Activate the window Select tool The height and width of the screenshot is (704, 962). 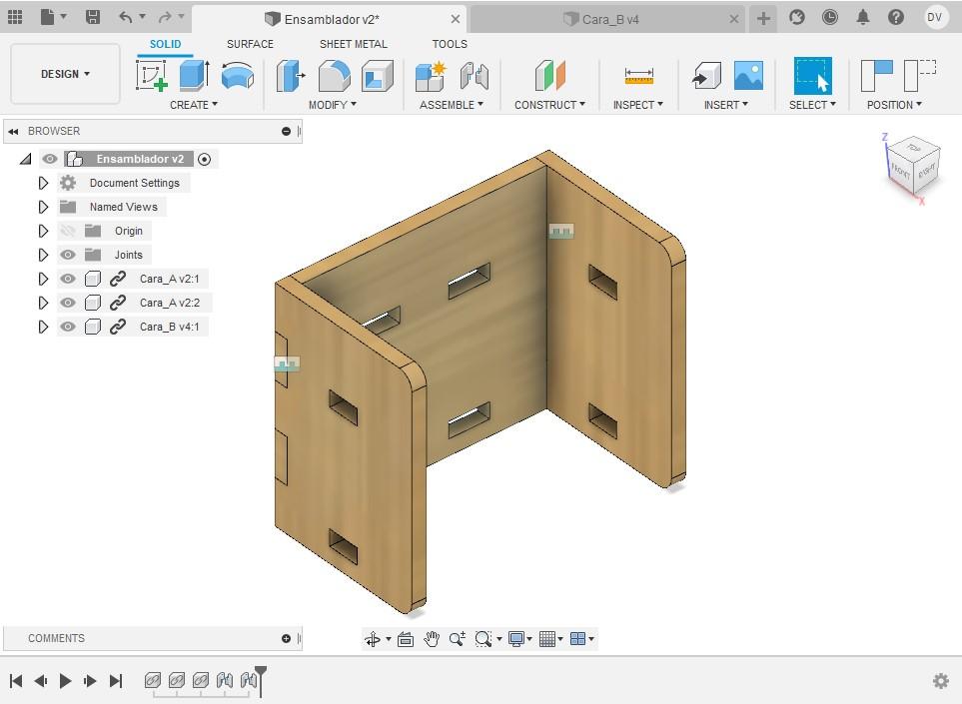click(813, 76)
